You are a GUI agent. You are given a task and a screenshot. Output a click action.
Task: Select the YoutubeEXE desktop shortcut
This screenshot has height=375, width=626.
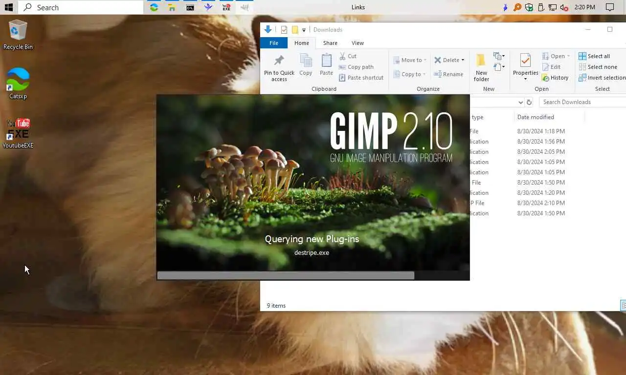coord(18,133)
